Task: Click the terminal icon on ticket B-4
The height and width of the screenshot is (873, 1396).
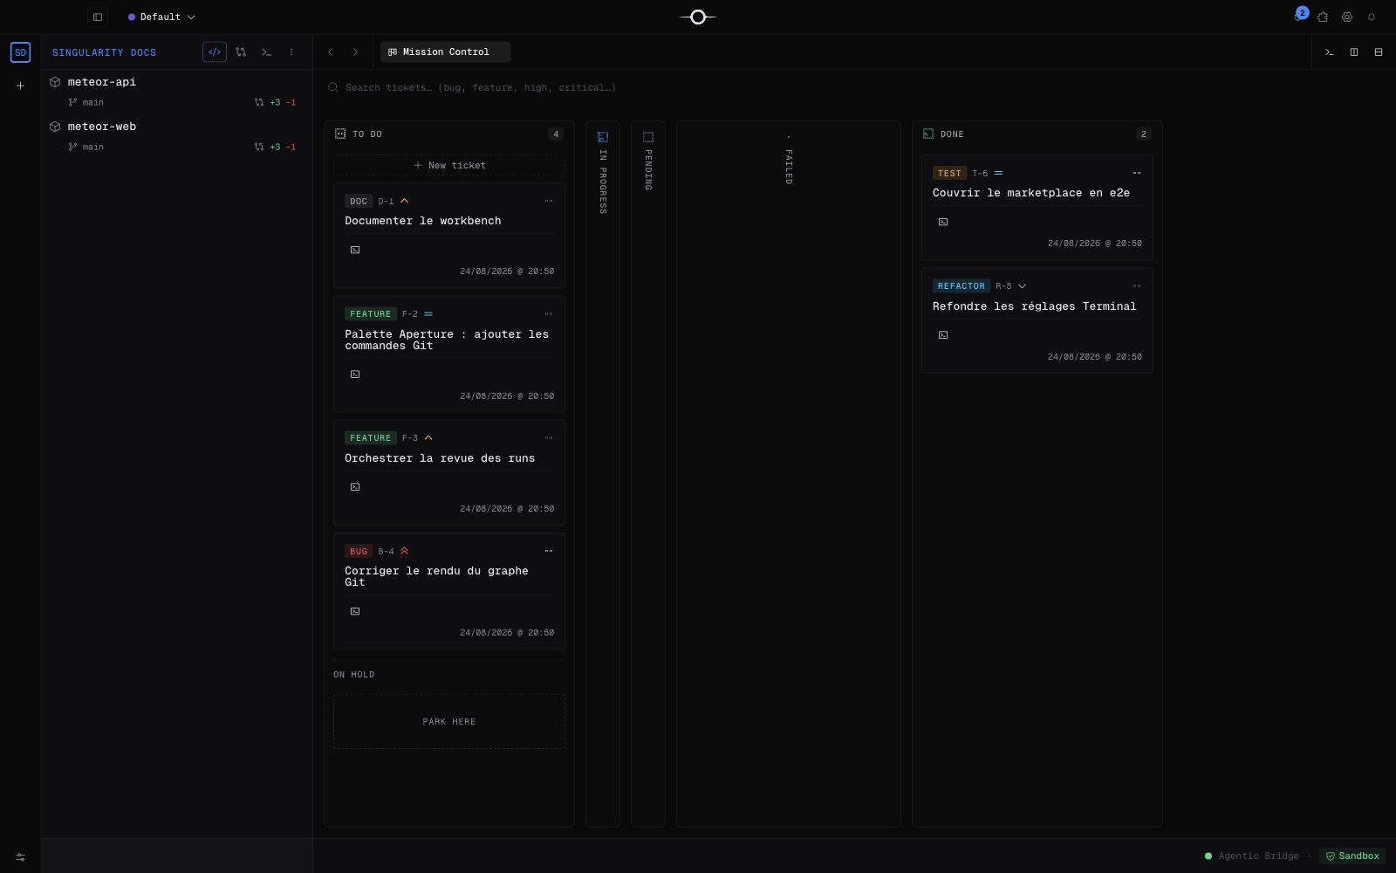Action: click(355, 611)
